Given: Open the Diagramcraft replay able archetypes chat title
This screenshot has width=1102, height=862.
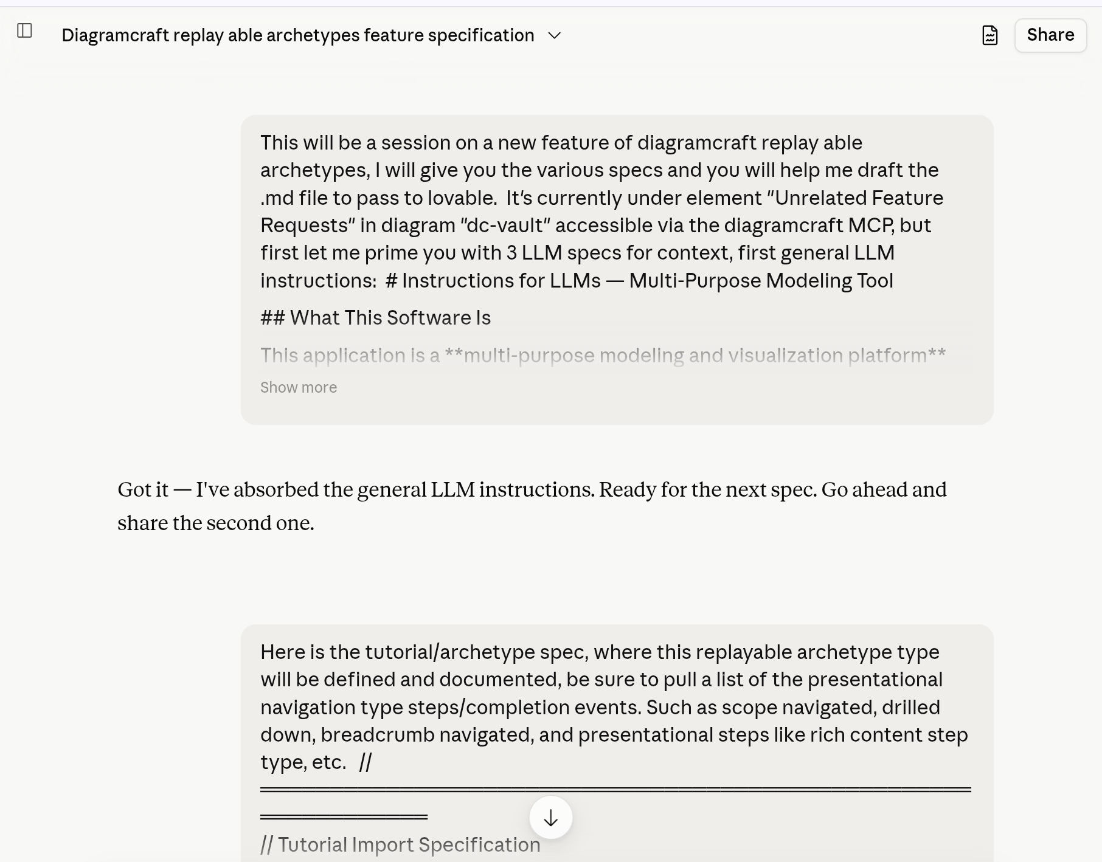Looking at the screenshot, I should (x=298, y=35).
